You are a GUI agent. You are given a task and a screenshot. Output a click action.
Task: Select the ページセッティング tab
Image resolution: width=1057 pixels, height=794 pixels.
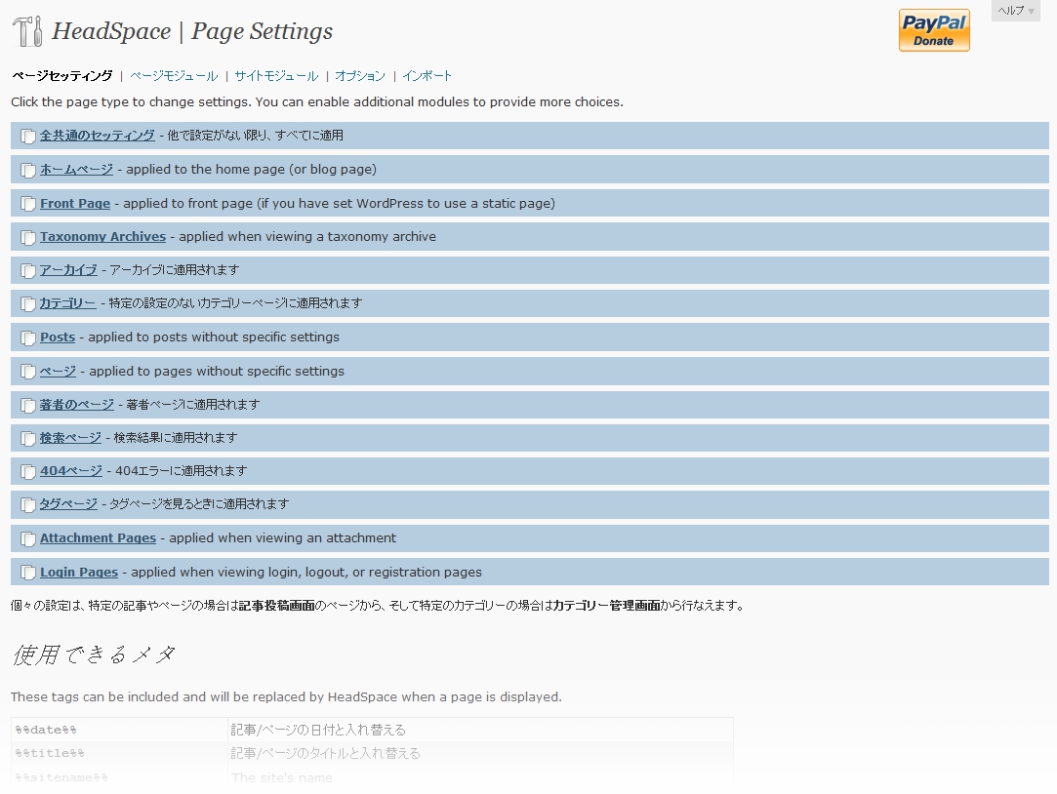point(62,75)
